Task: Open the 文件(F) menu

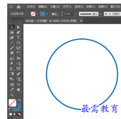Action: point(31,7)
